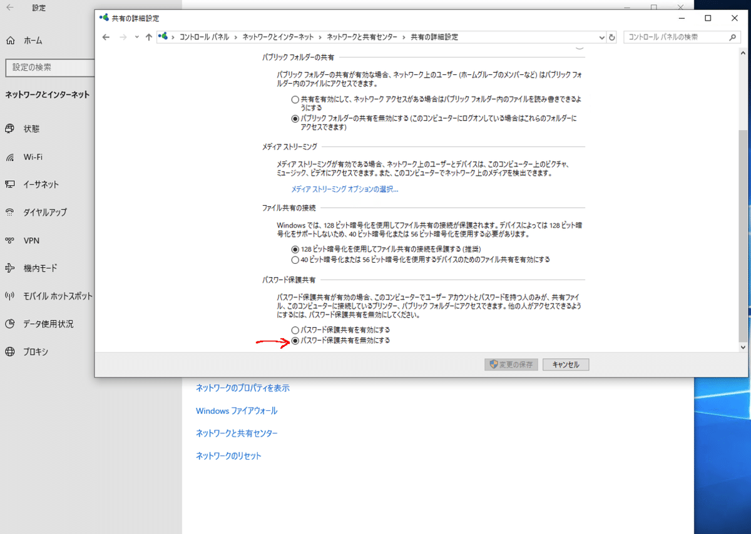Image resolution: width=751 pixels, height=534 pixels.
Task: Click the キャンセル button
Action: pos(566,365)
